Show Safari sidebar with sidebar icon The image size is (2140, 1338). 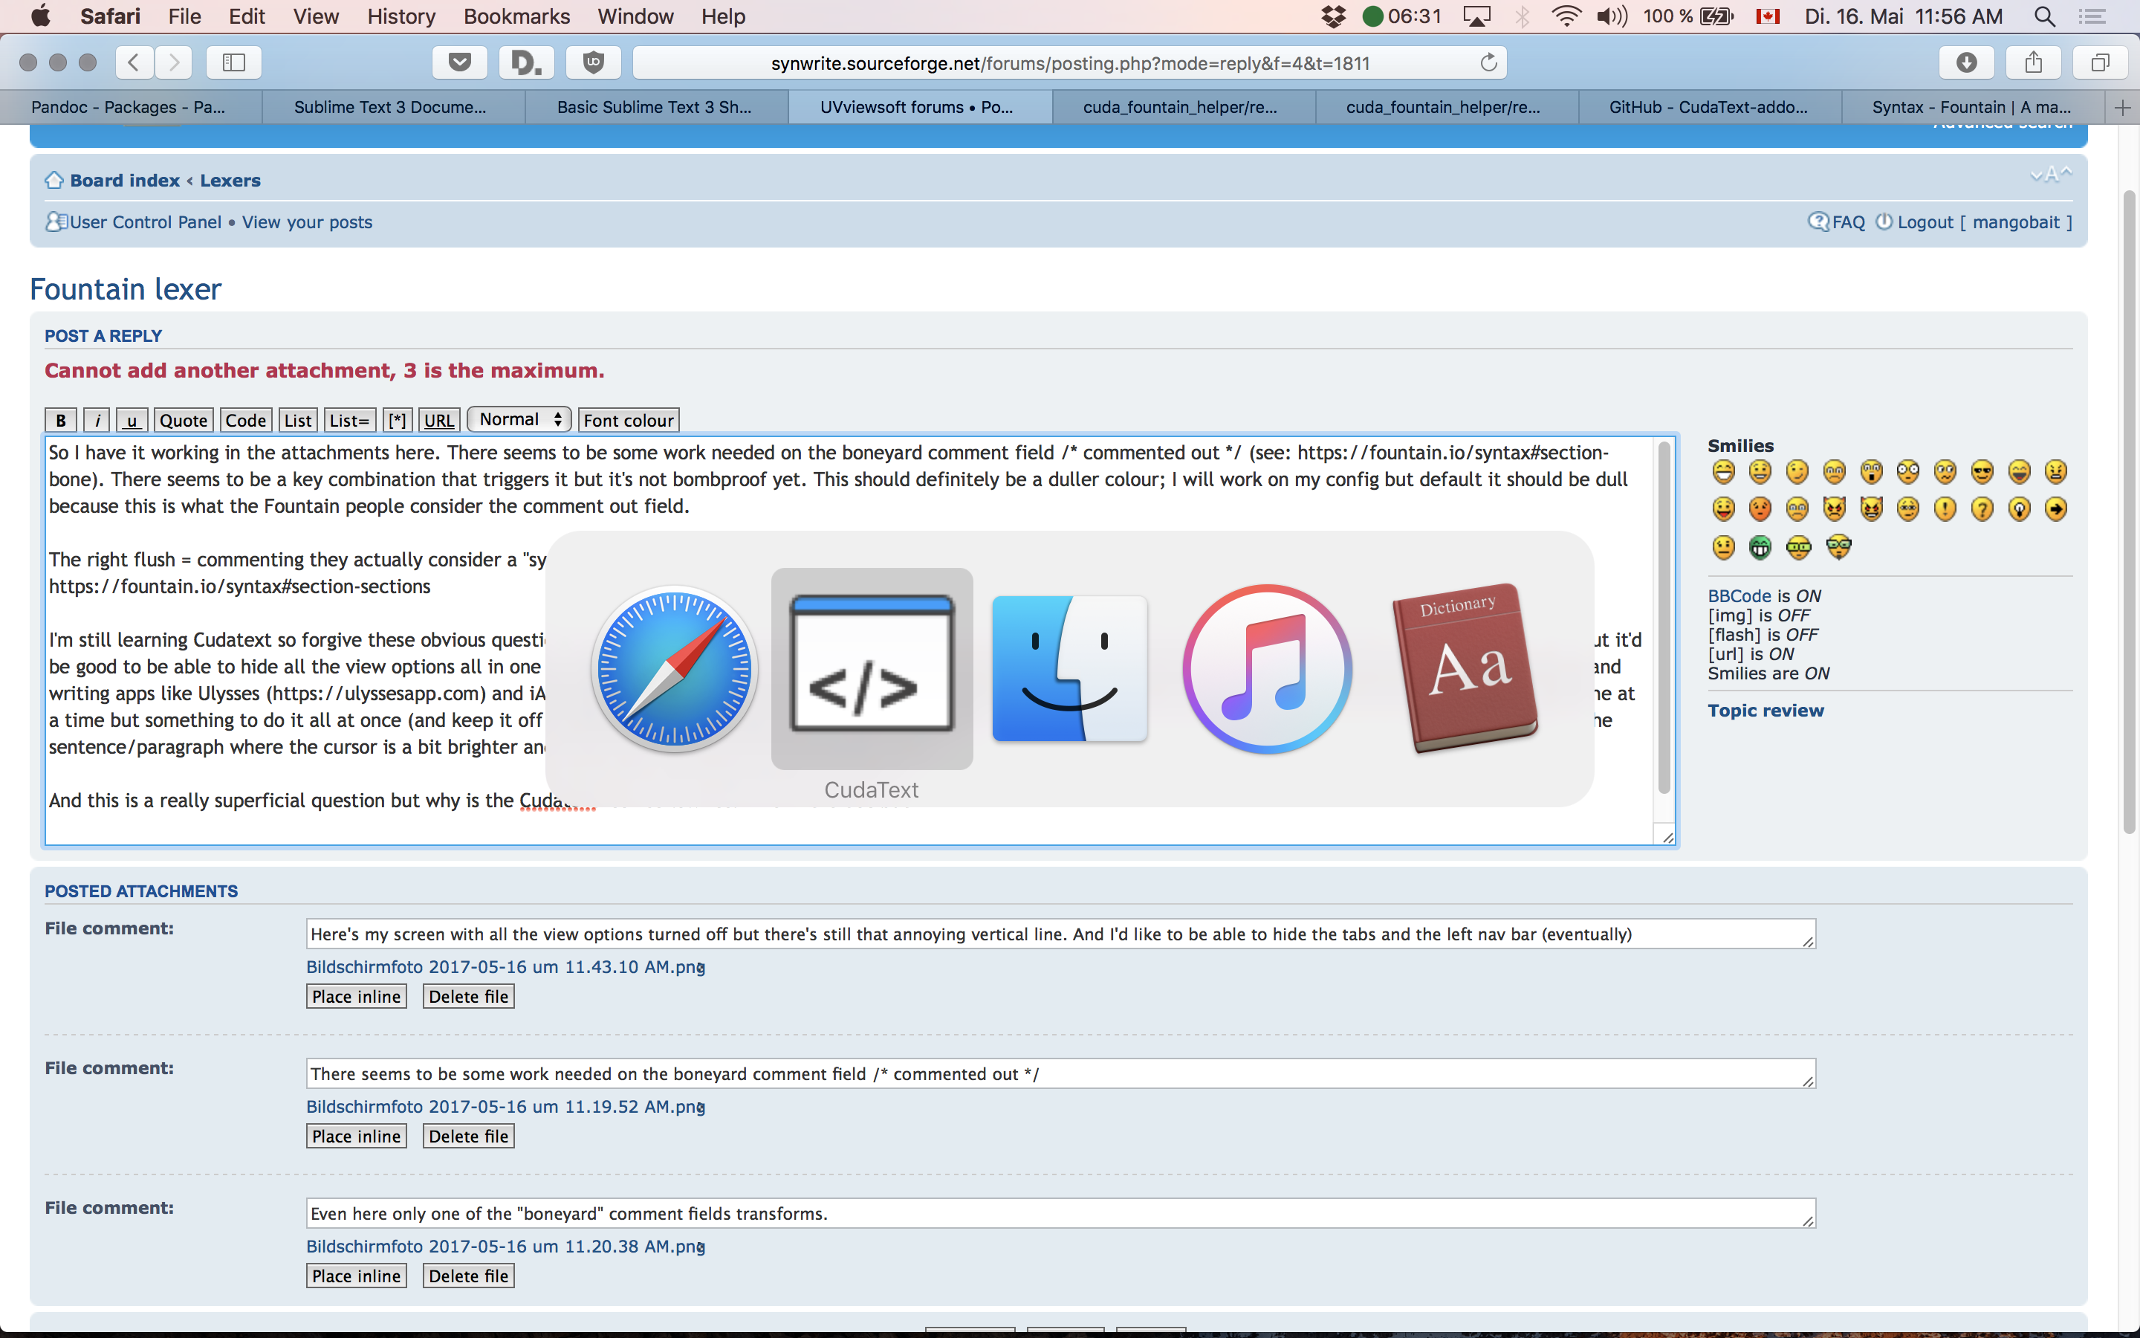coord(233,62)
